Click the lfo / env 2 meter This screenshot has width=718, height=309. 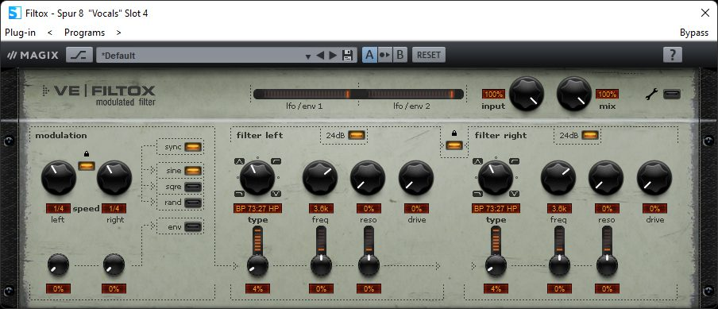click(x=411, y=95)
